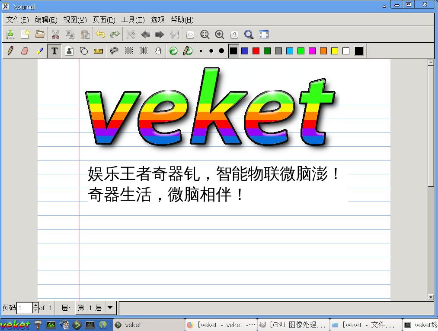Select the Highlighter tool
438x331 pixels.
pos(40,51)
